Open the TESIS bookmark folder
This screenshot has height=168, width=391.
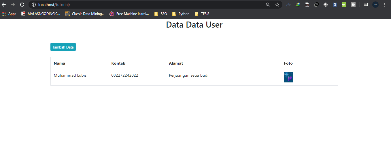(202, 14)
